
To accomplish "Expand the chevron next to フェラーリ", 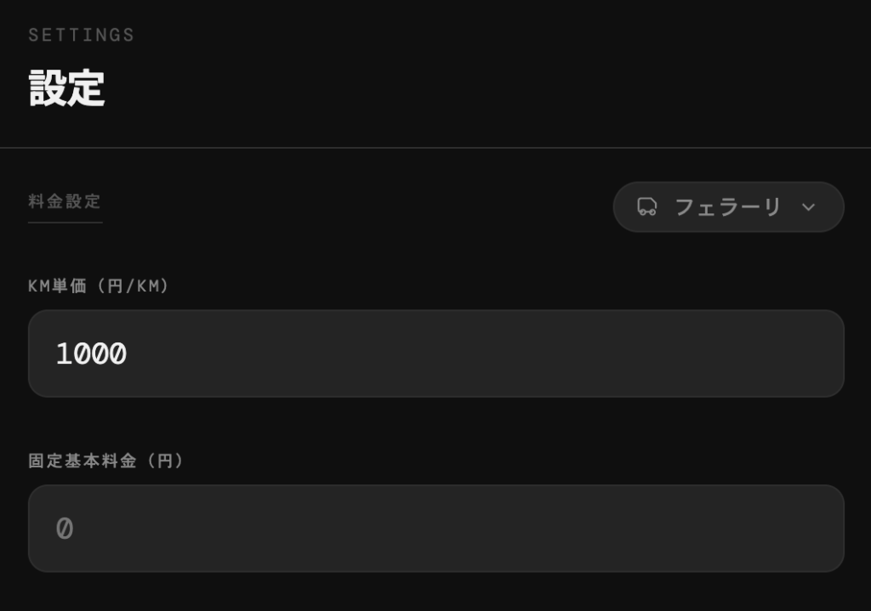I will click(808, 207).
